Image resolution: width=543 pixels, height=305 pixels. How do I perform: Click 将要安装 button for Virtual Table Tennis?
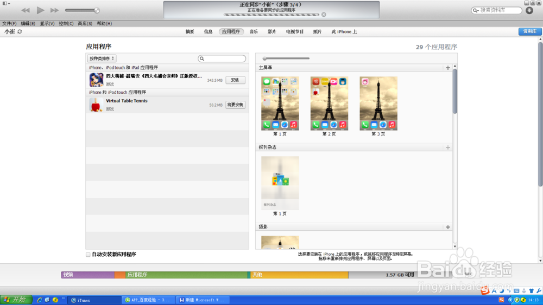click(236, 105)
